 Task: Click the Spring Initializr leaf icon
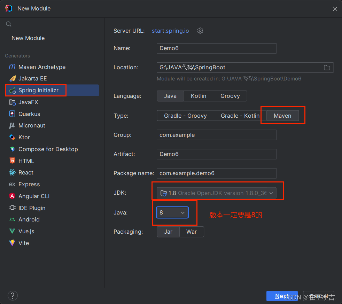pyautogui.click(x=13, y=90)
